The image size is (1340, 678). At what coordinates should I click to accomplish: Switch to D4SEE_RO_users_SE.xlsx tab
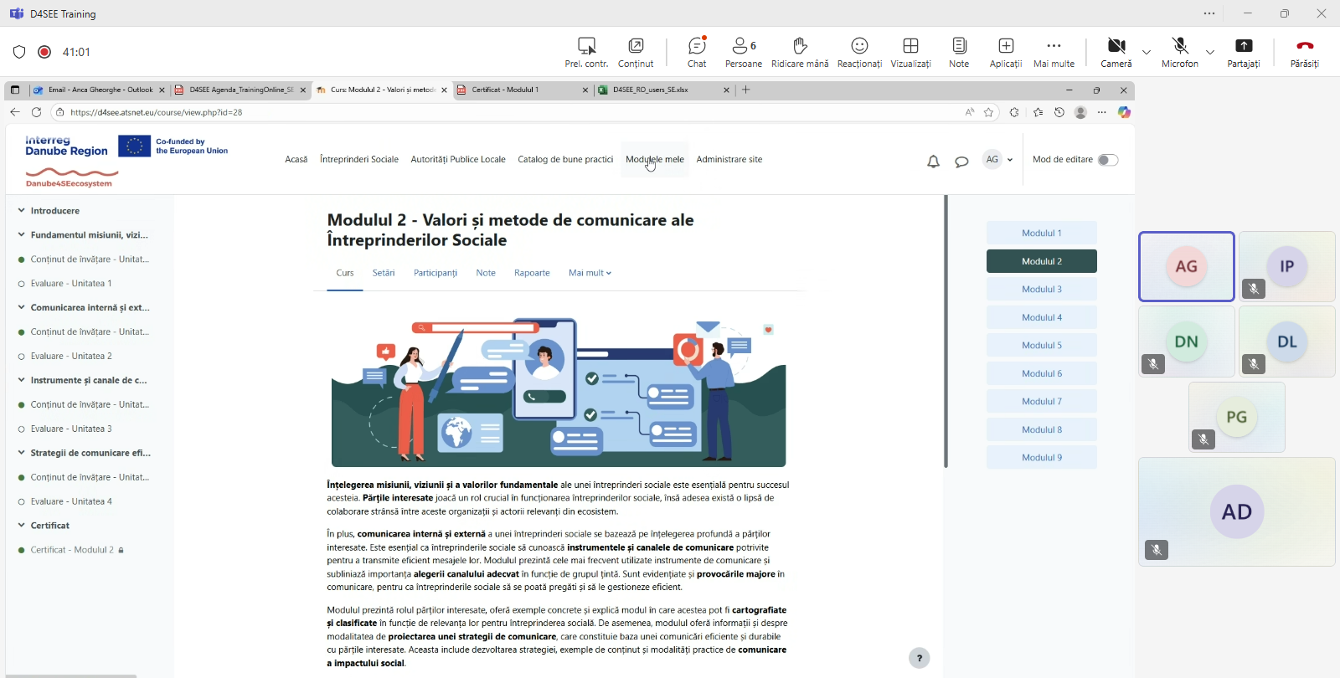coord(664,90)
